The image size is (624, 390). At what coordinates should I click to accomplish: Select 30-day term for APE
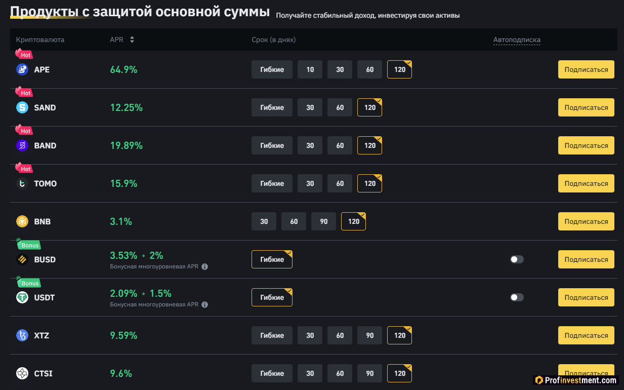[340, 69]
